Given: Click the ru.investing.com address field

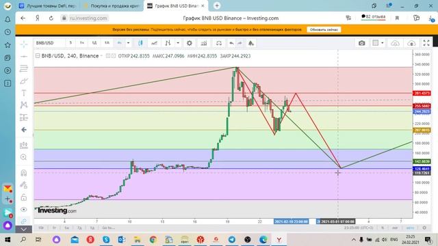Looking at the screenshot, I should pos(88,18).
